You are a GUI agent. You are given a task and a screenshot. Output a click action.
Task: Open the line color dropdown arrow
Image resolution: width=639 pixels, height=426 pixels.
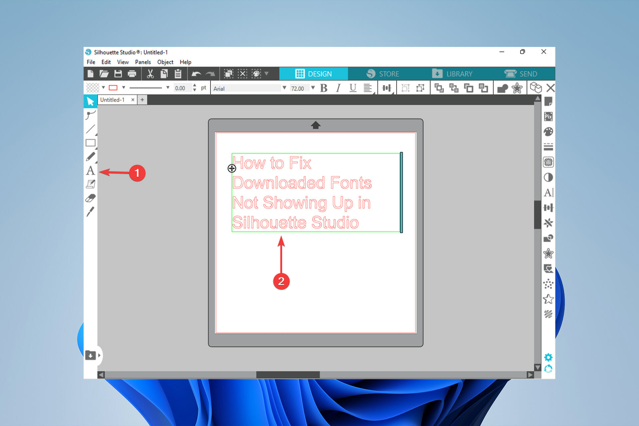pyautogui.click(x=123, y=88)
